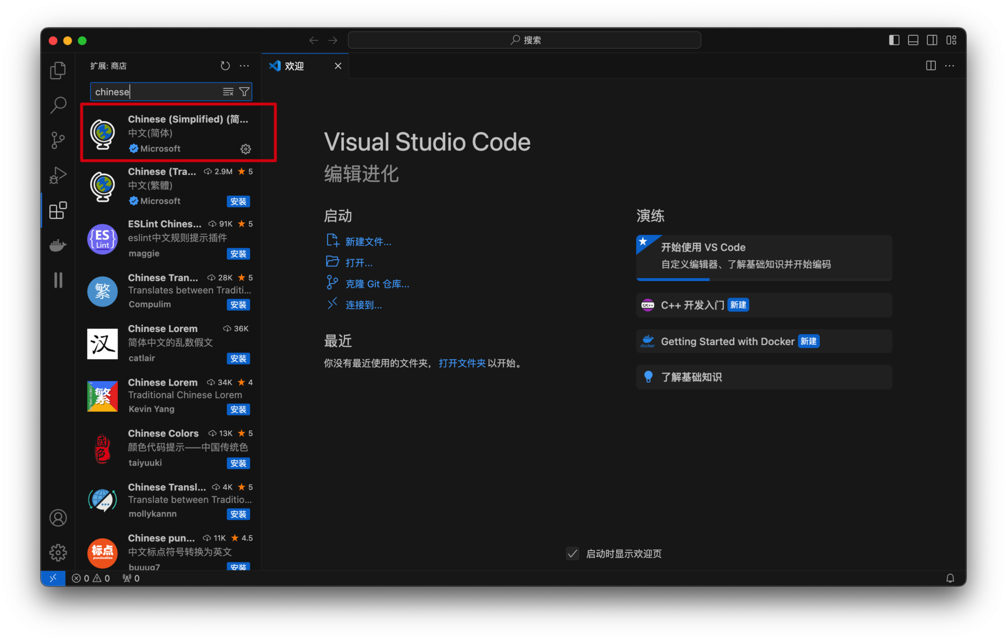Open 了解基础知识 walkthrough
This screenshot has width=1007, height=640.
(x=764, y=377)
